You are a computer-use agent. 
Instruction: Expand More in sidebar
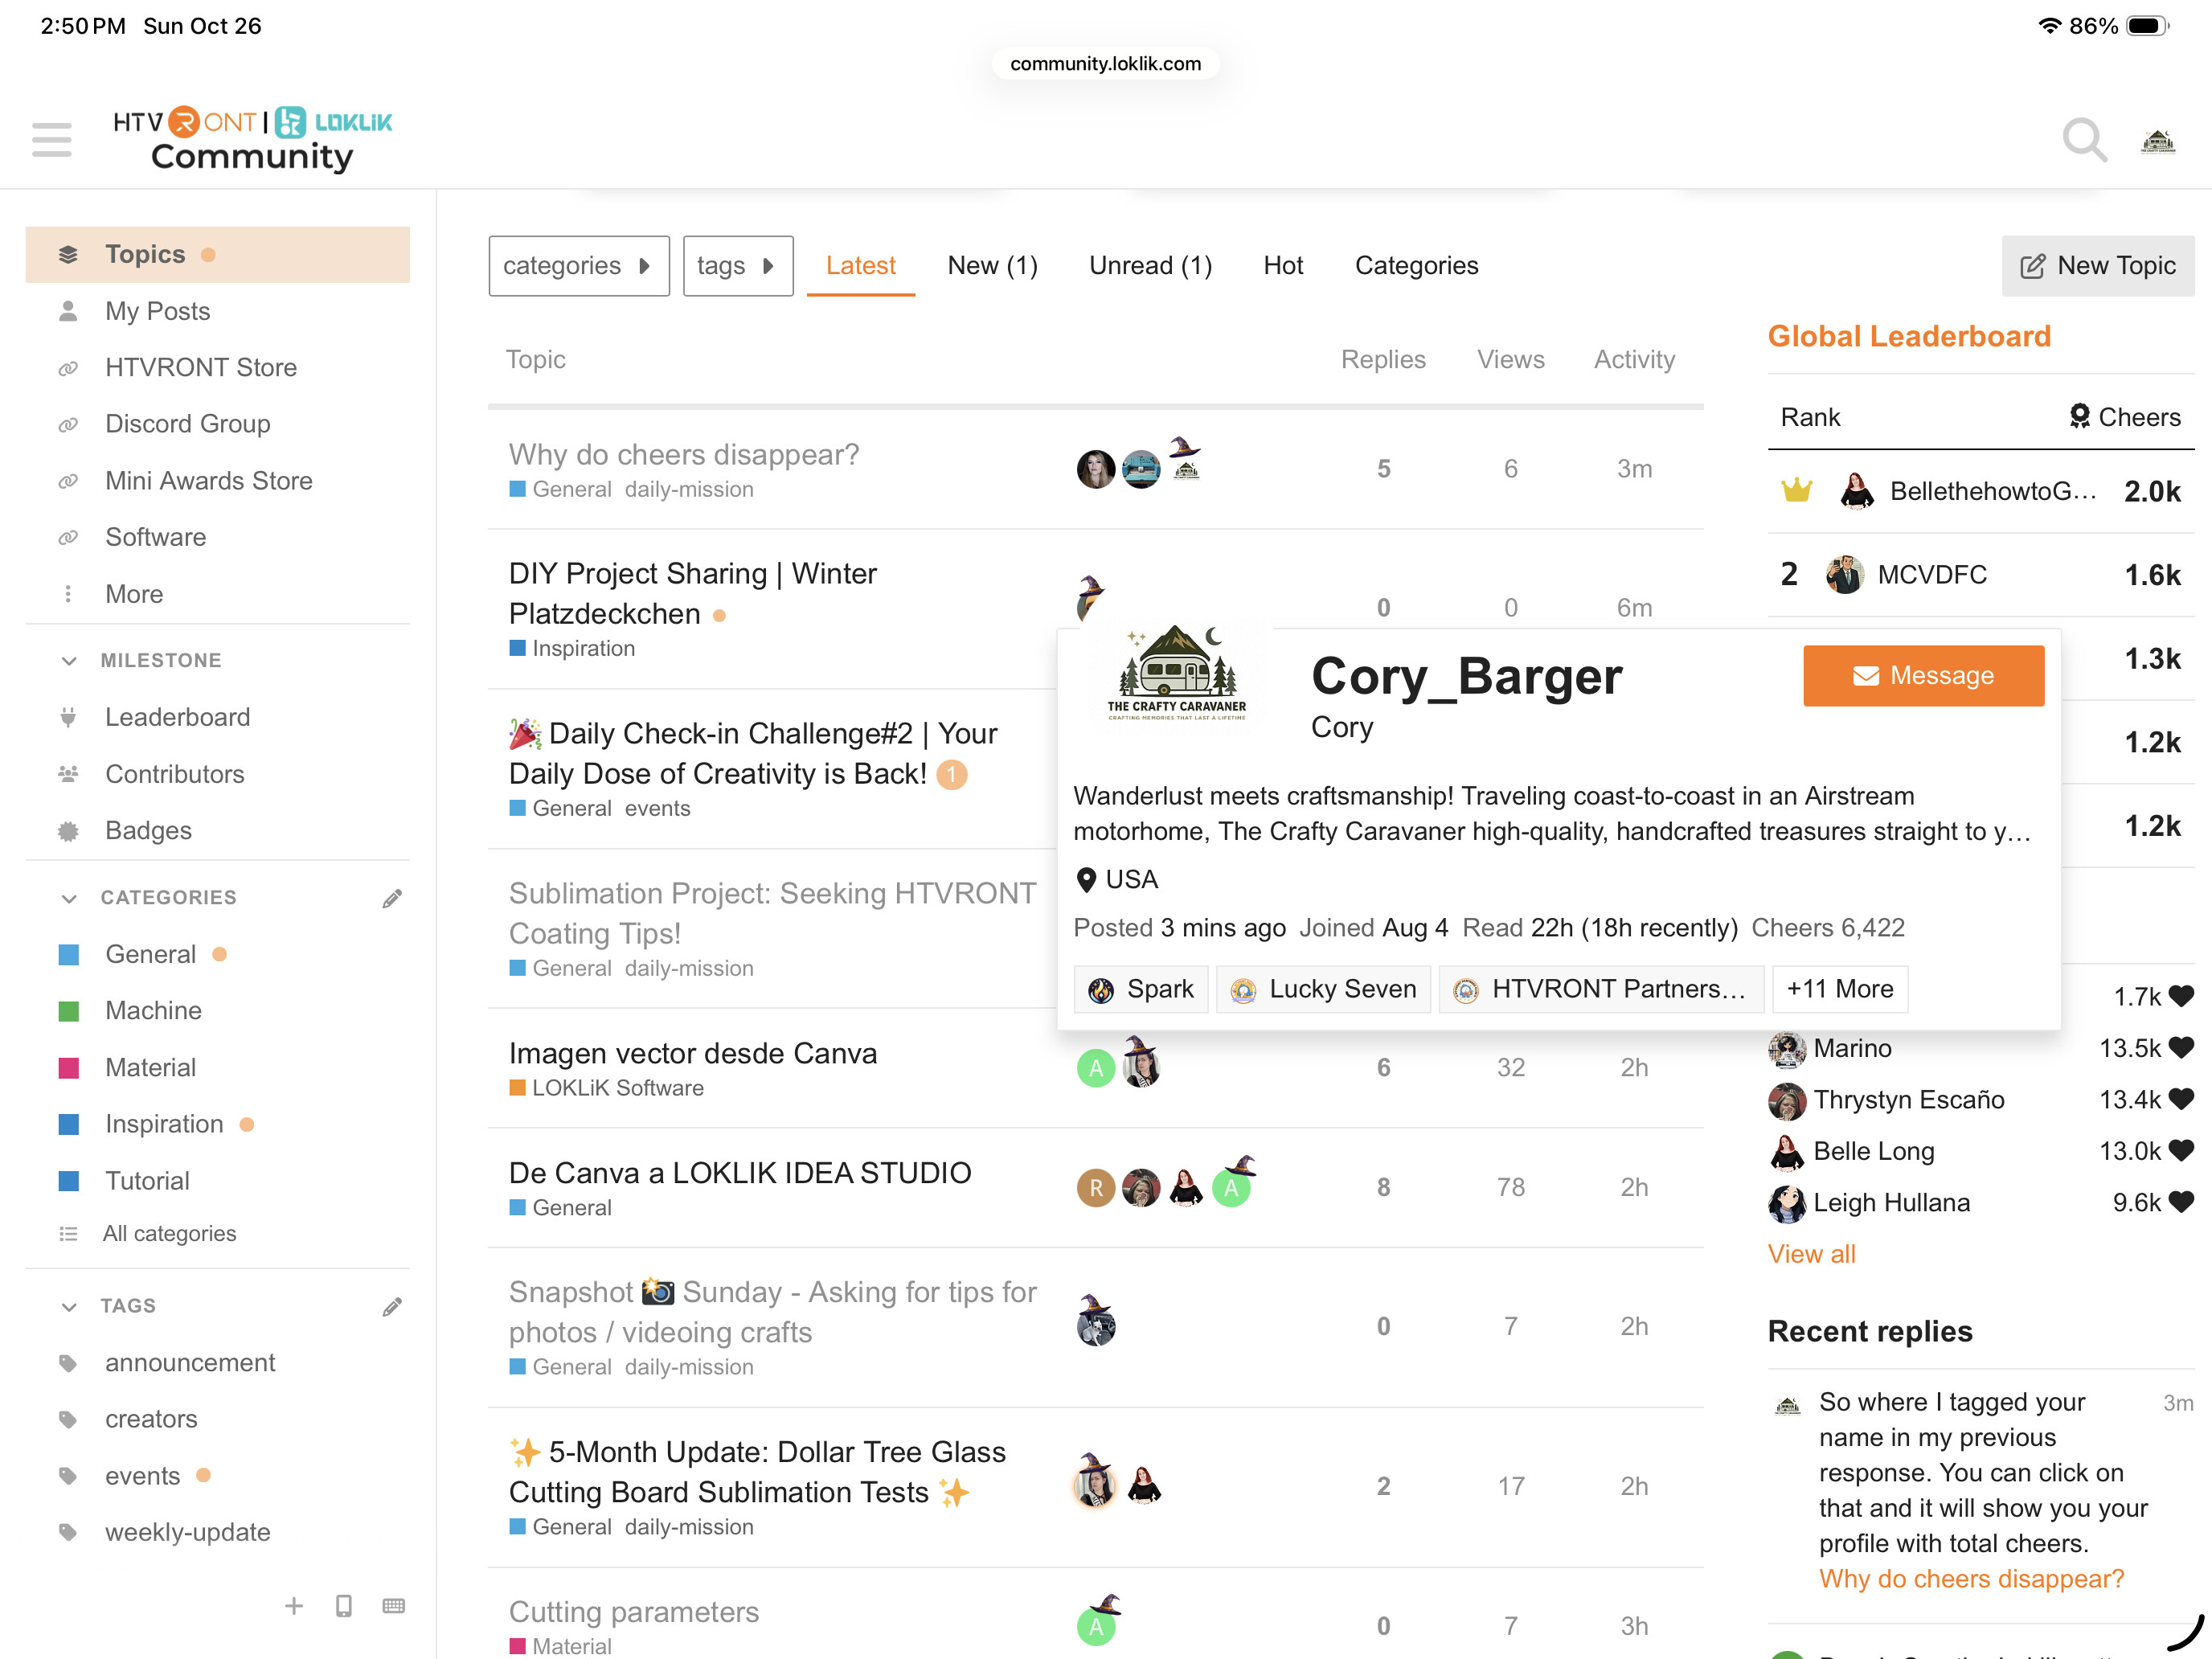(134, 594)
